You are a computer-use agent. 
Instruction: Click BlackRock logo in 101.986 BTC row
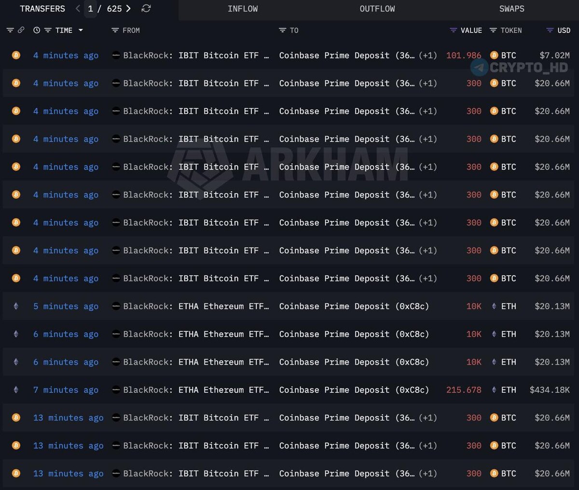click(116, 55)
